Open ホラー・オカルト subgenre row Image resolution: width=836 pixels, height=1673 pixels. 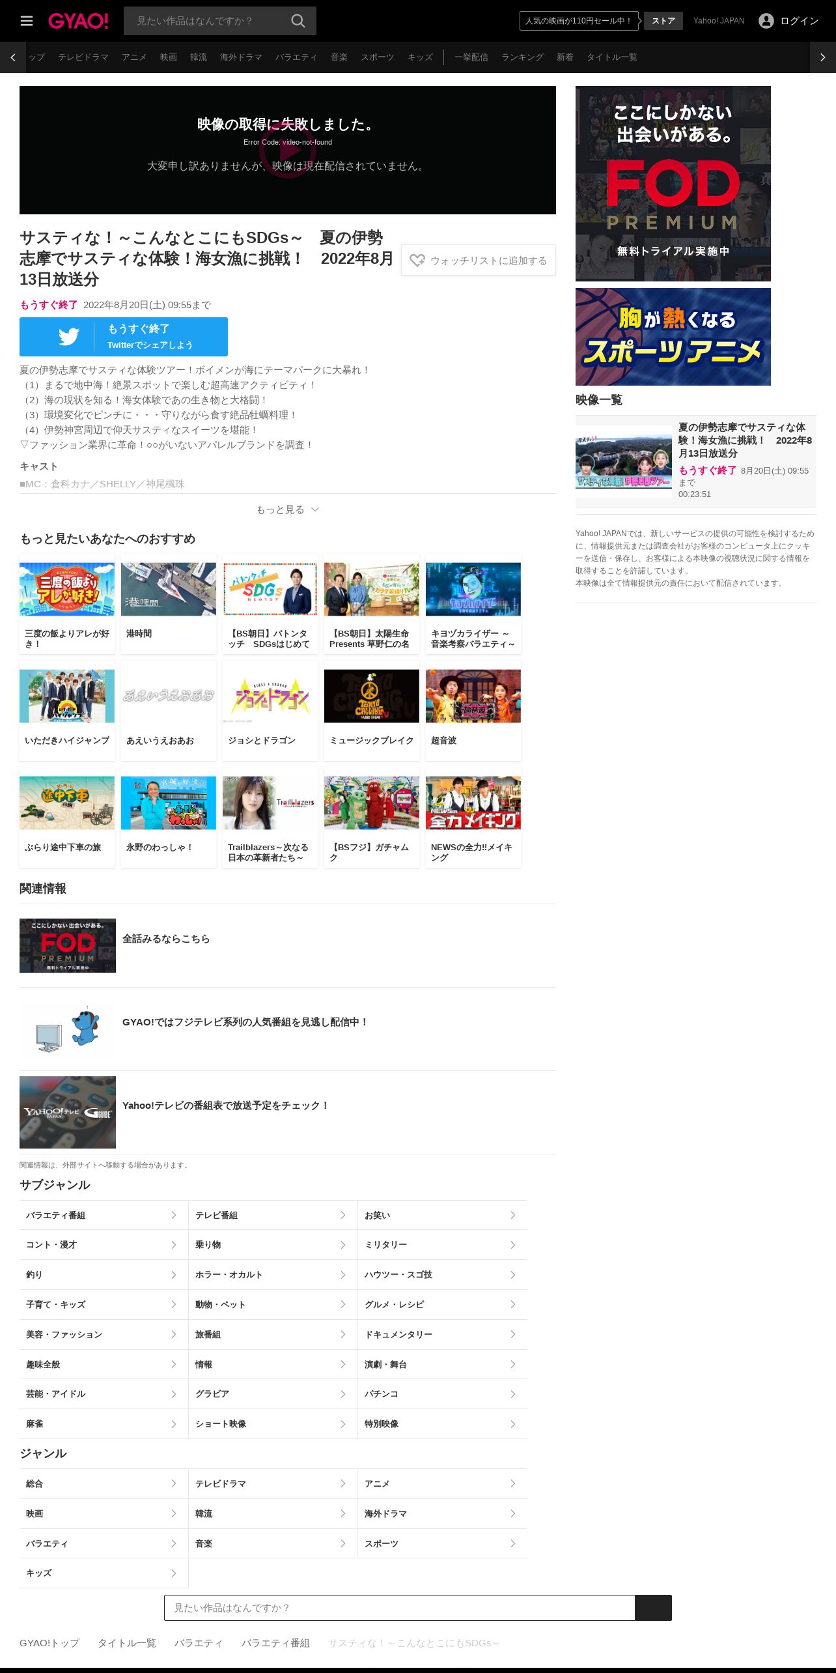pyautogui.click(x=273, y=1275)
